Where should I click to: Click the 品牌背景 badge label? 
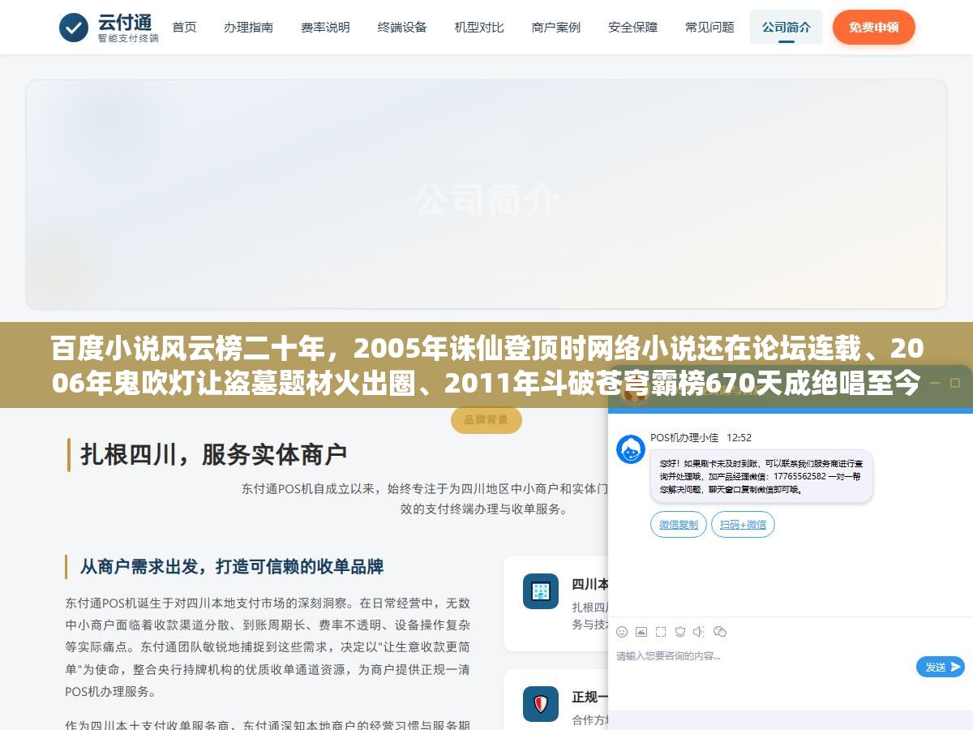486,419
